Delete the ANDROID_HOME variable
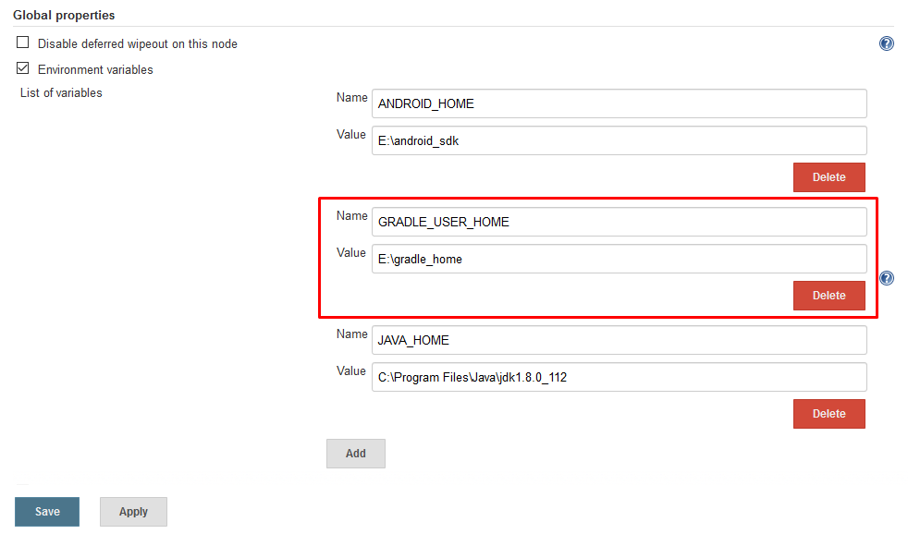 point(828,176)
